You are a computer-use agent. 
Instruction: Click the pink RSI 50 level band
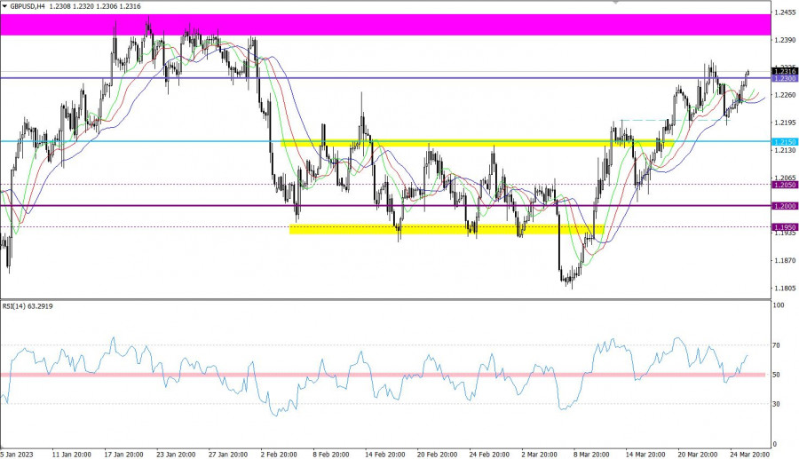[382, 375]
